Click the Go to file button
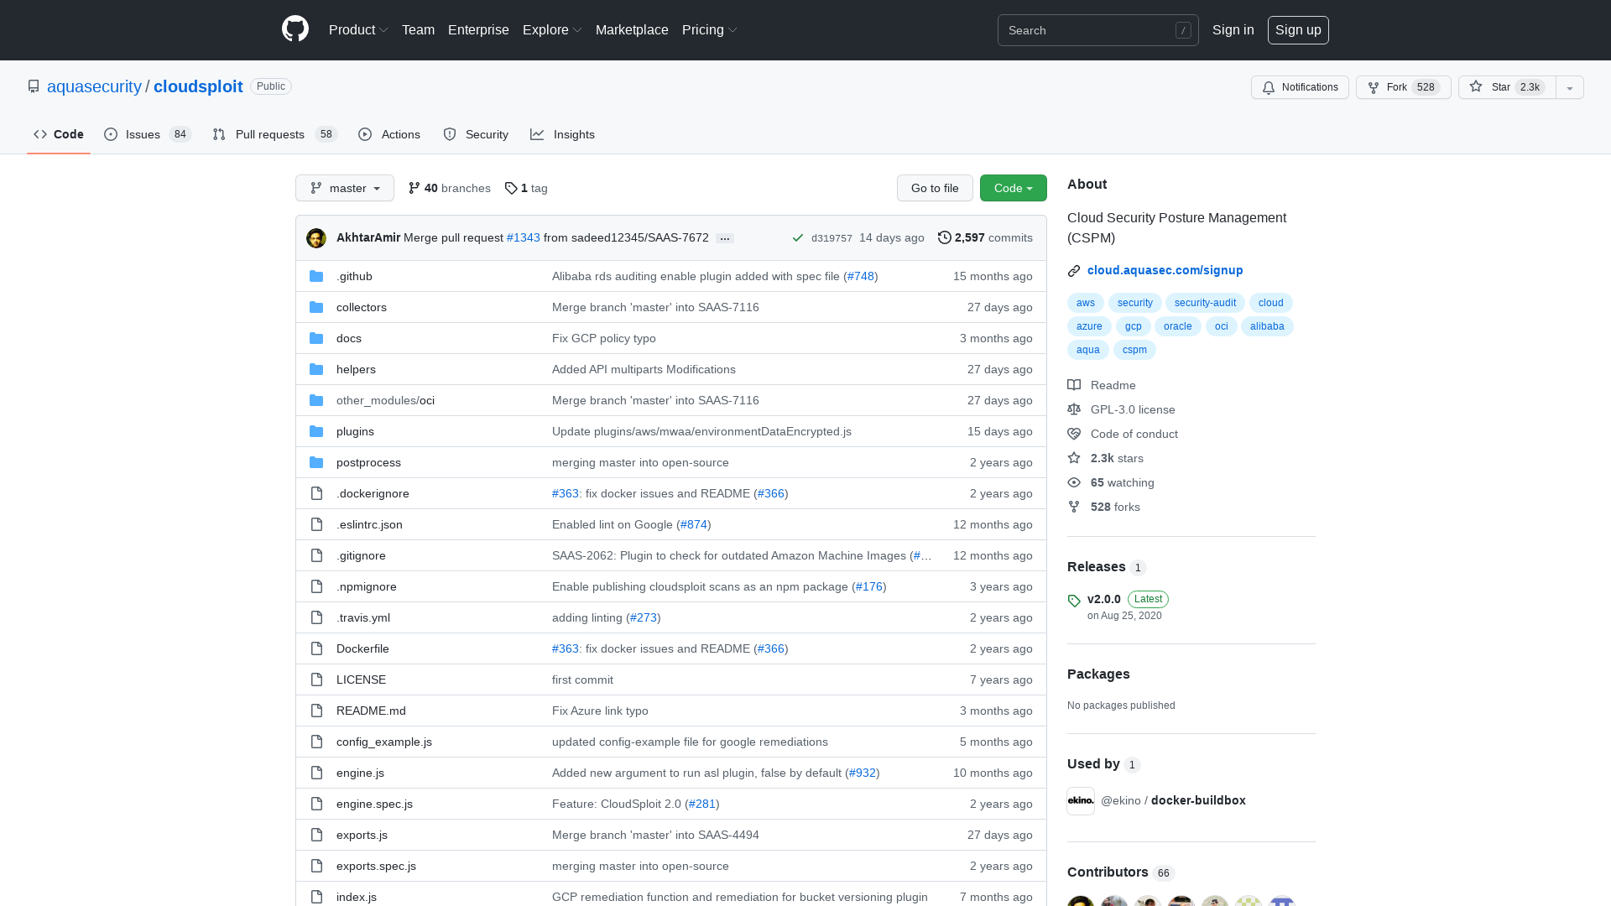The width and height of the screenshot is (1611, 906). coord(935,188)
